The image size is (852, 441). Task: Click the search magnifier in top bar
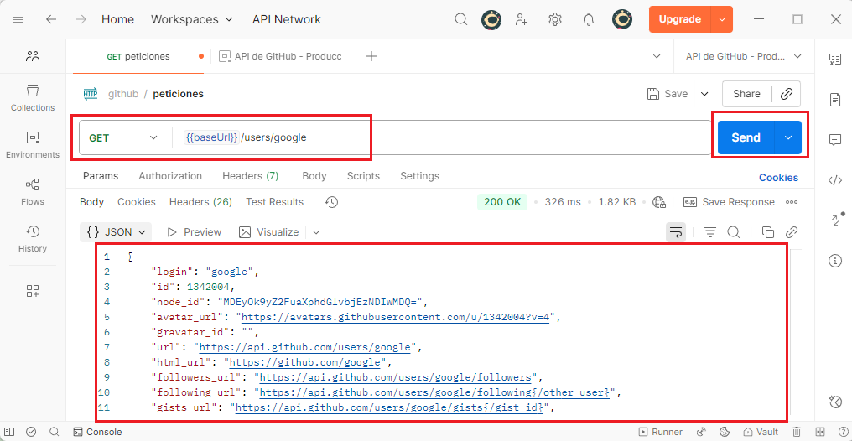[x=461, y=19]
